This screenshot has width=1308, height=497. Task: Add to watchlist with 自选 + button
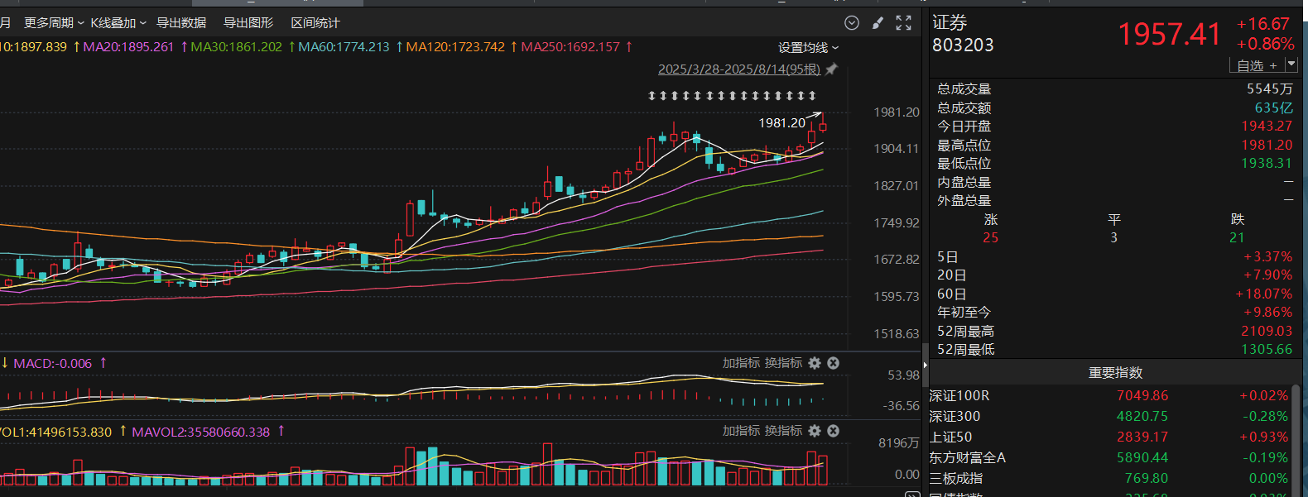point(1257,65)
